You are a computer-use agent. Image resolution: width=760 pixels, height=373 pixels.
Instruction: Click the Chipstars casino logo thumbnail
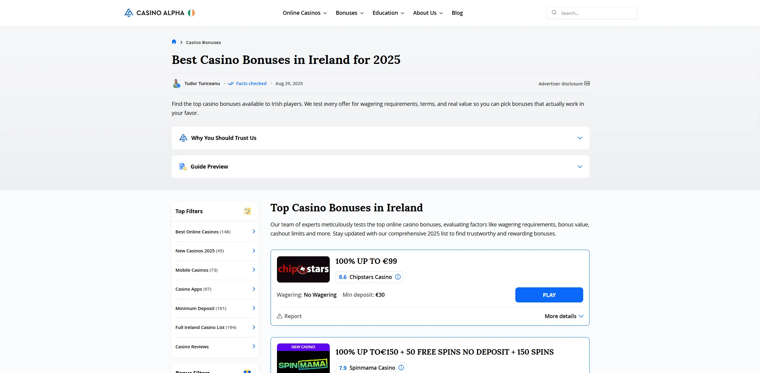pos(303,269)
